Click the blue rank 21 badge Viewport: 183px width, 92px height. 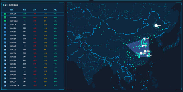pyautogui.click(x=5, y=85)
